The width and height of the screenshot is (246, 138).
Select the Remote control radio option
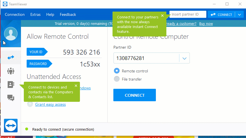click(117, 71)
